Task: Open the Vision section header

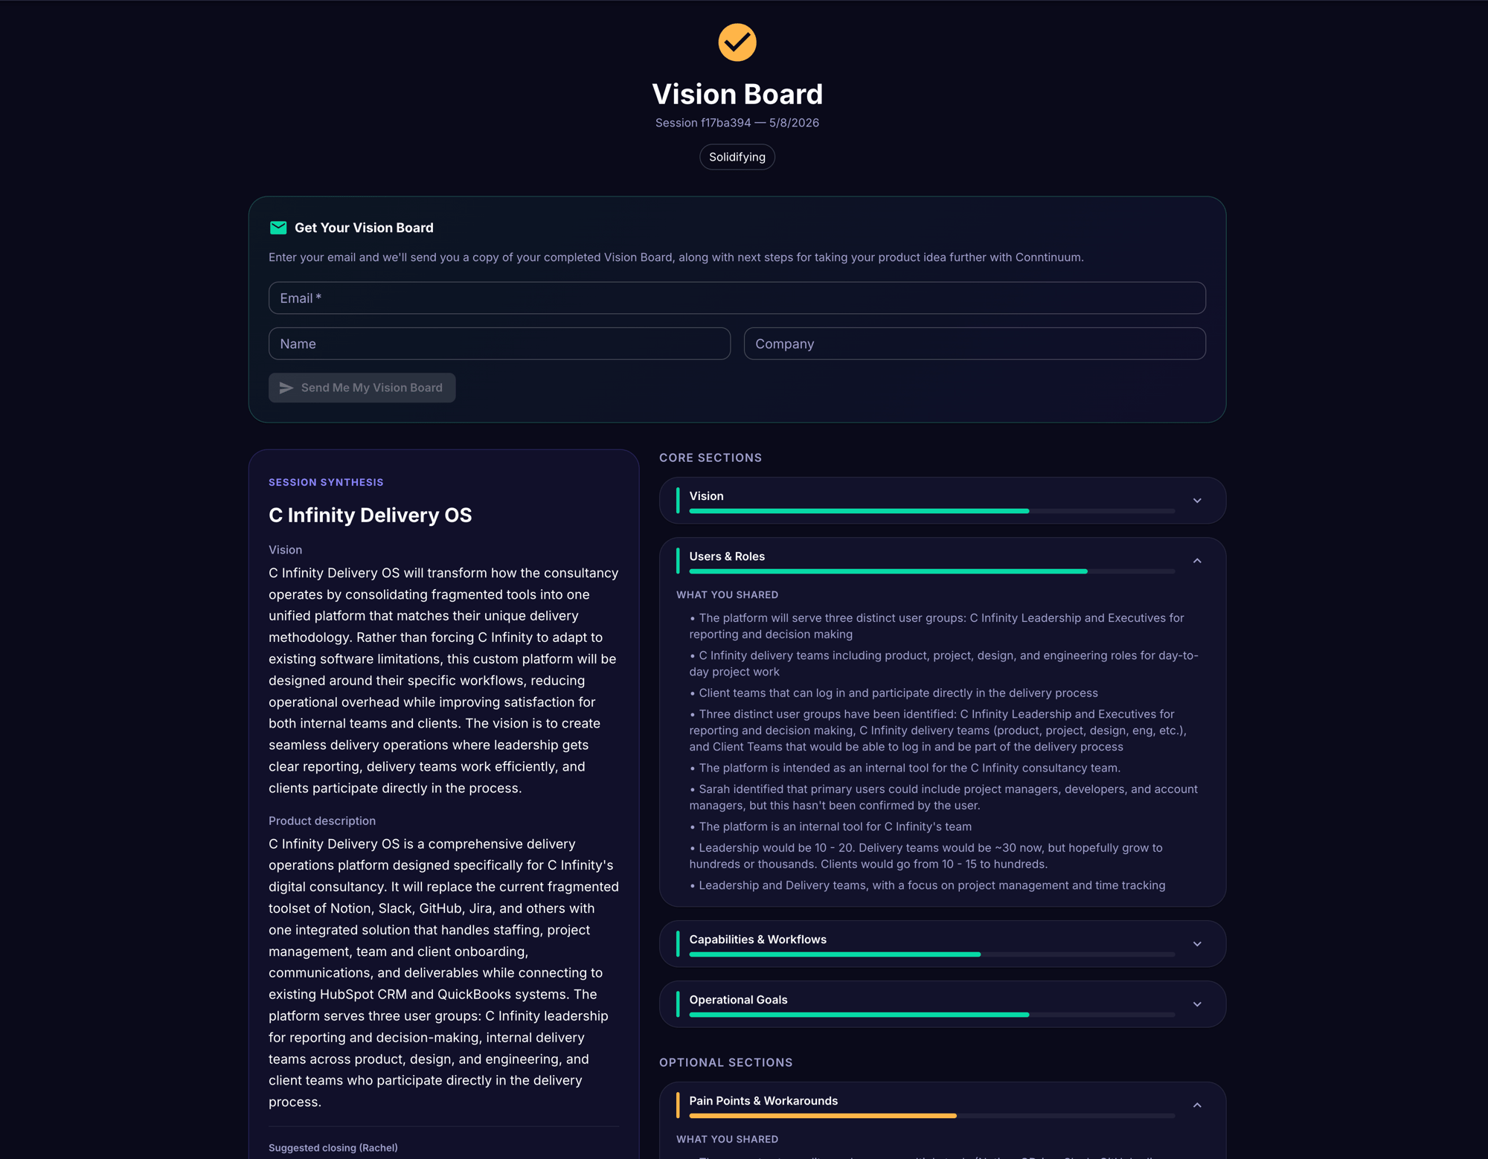Action: 942,501
